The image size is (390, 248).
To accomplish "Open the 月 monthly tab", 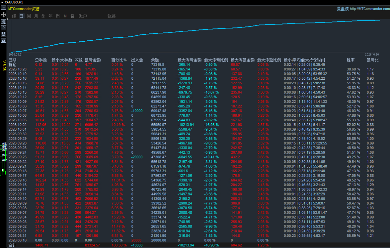I will [x=36, y=16].
